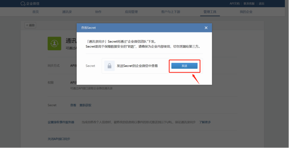Open the API文档 link
The width and height of the screenshot is (289, 148).
pyautogui.click(x=234, y=3)
